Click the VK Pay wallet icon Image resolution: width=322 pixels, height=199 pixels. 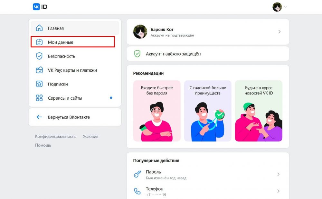point(39,70)
